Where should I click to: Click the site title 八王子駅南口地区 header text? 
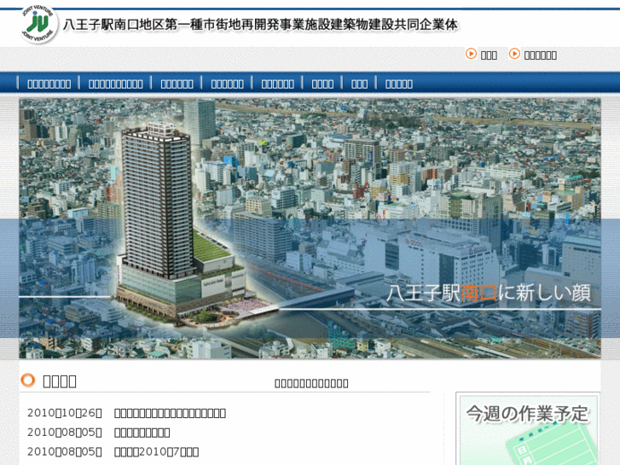point(260,26)
